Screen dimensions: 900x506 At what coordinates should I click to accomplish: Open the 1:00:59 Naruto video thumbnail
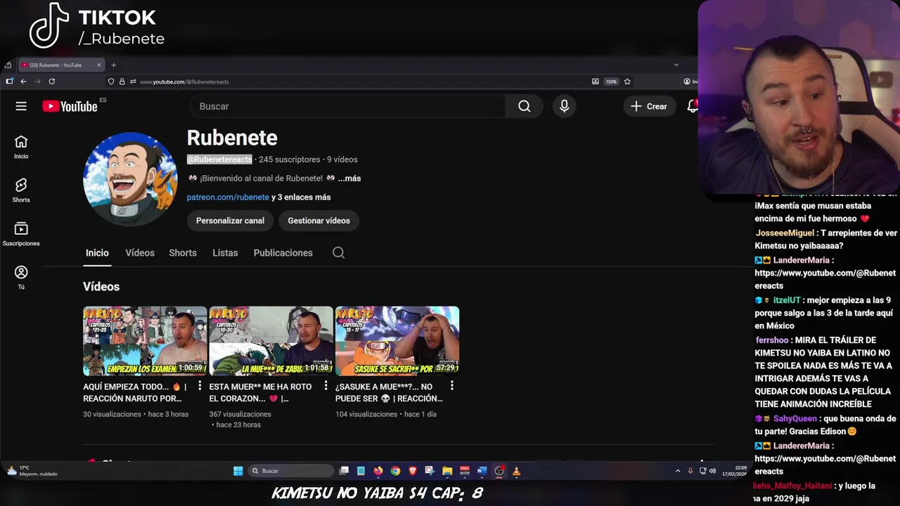(145, 341)
